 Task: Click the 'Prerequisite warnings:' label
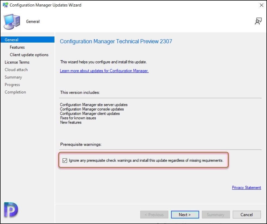click(81, 144)
